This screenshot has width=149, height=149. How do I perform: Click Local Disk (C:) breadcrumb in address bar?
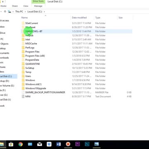[35, 12]
